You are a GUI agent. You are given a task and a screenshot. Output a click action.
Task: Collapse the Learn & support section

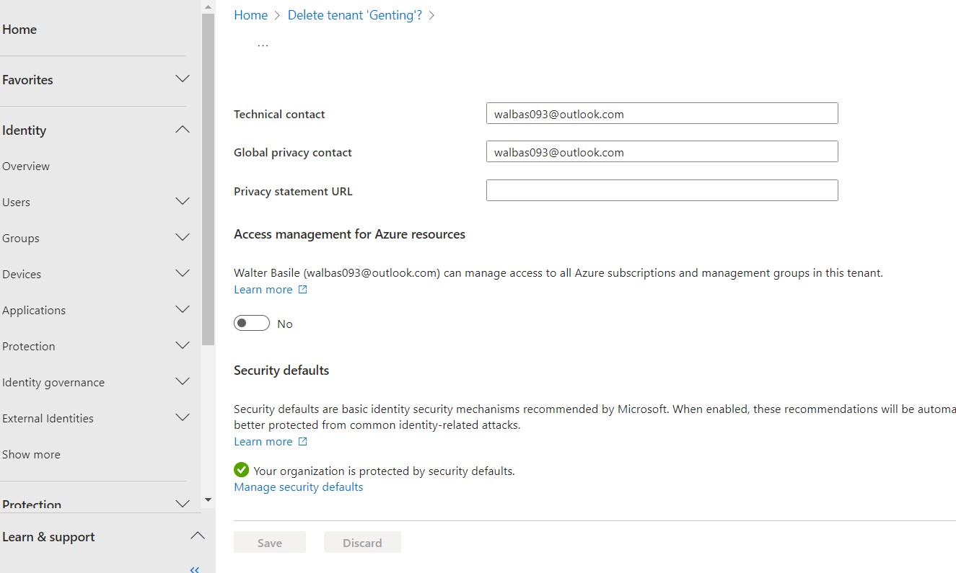(197, 536)
